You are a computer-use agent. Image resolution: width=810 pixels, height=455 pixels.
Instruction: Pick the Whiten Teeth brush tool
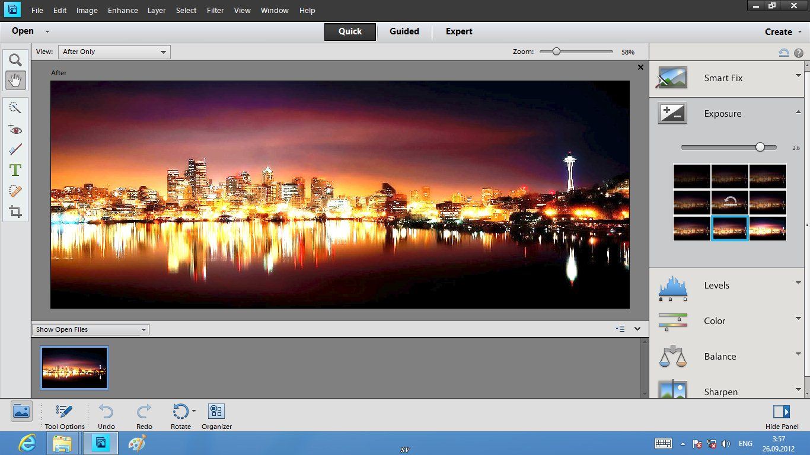(x=15, y=149)
